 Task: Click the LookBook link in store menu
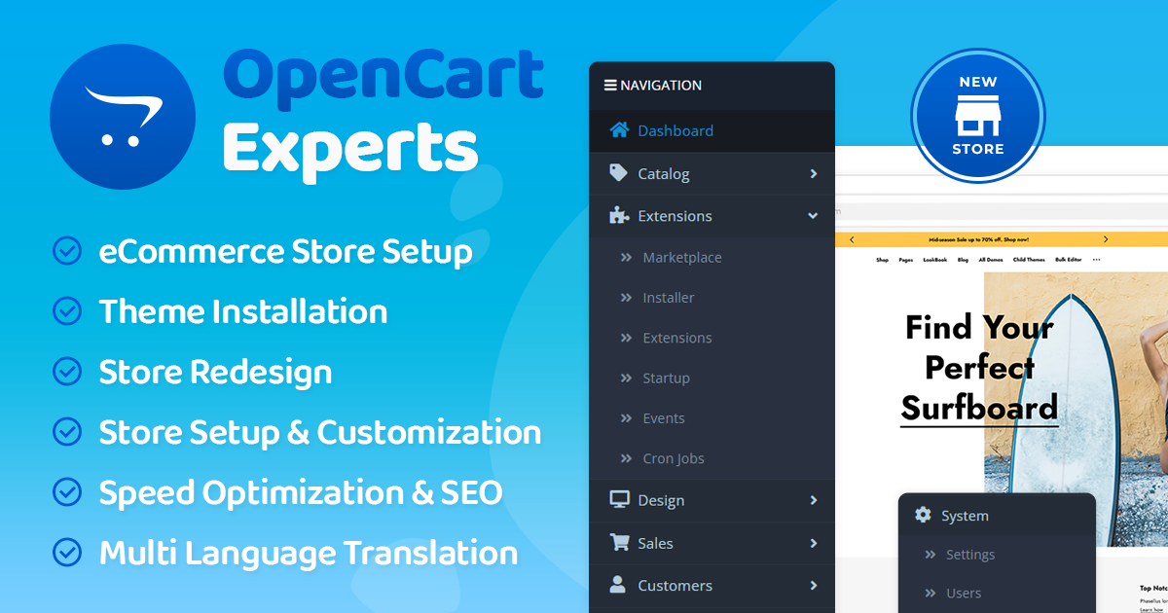coord(935,260)
